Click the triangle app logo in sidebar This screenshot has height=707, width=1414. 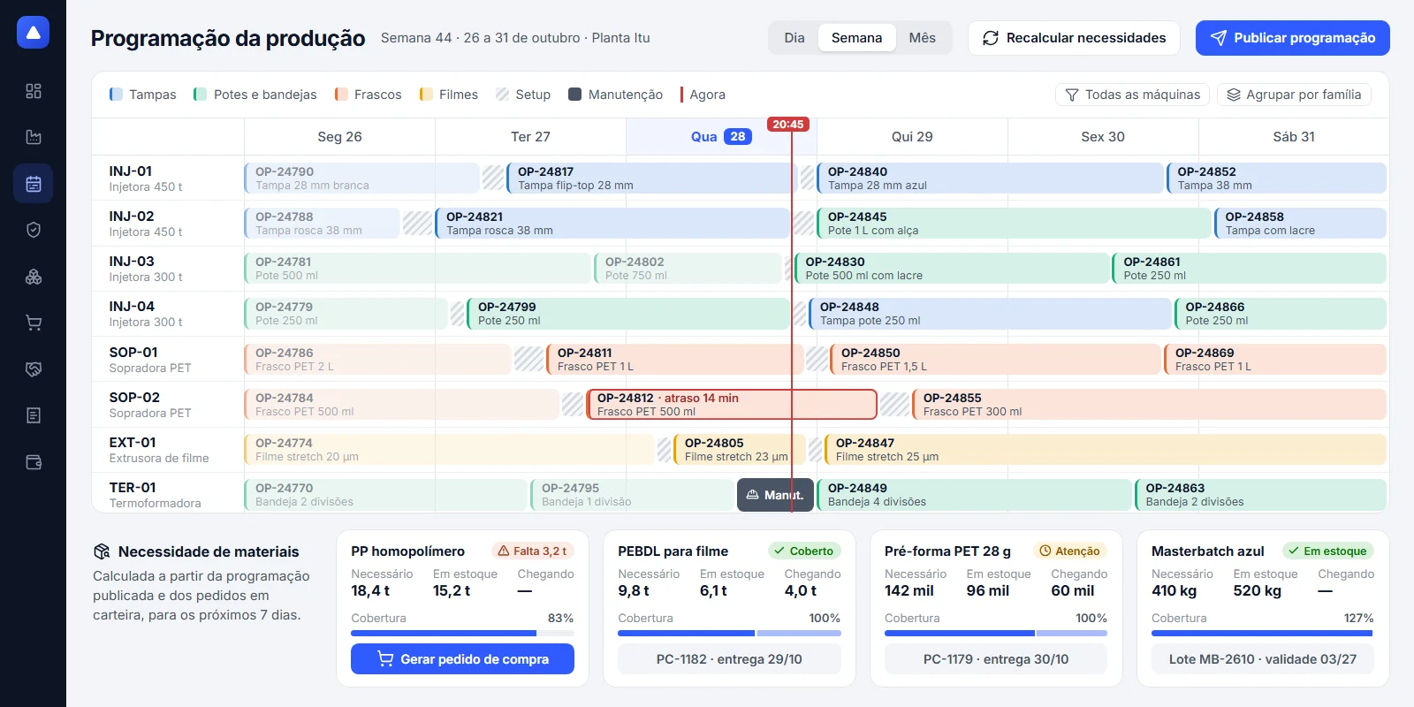33,33
